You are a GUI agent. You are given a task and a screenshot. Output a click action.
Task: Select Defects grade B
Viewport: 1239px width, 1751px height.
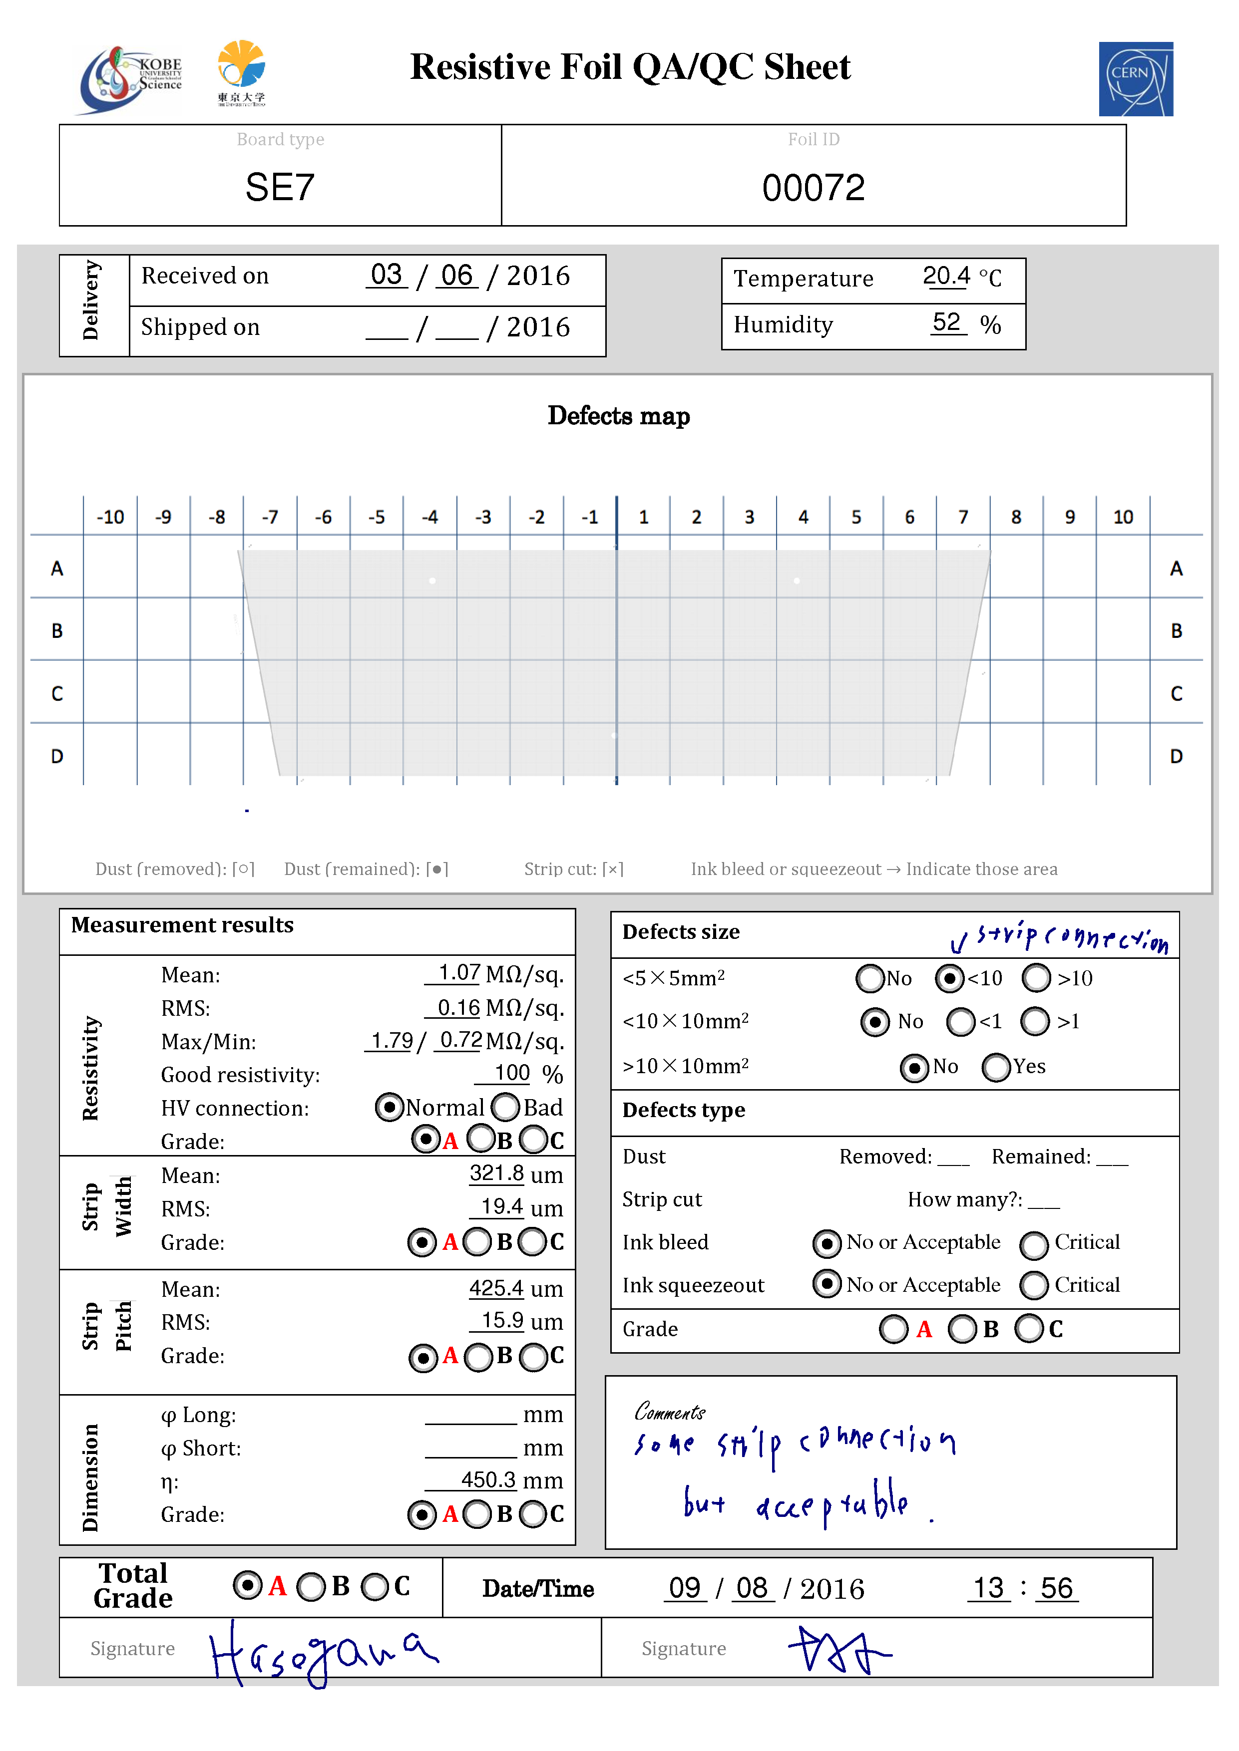[962, 1329]
